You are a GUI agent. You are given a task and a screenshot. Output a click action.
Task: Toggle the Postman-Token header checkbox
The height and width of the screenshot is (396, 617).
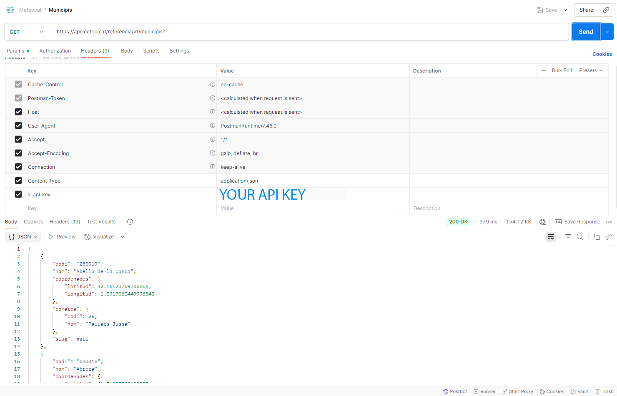18,98
